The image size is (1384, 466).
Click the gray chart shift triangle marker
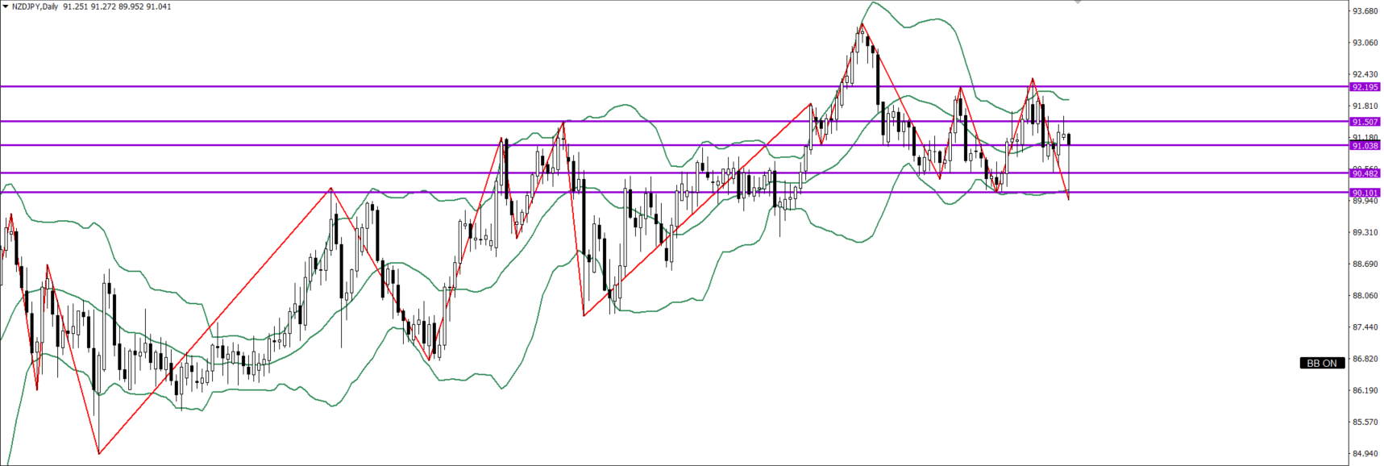1078,2
